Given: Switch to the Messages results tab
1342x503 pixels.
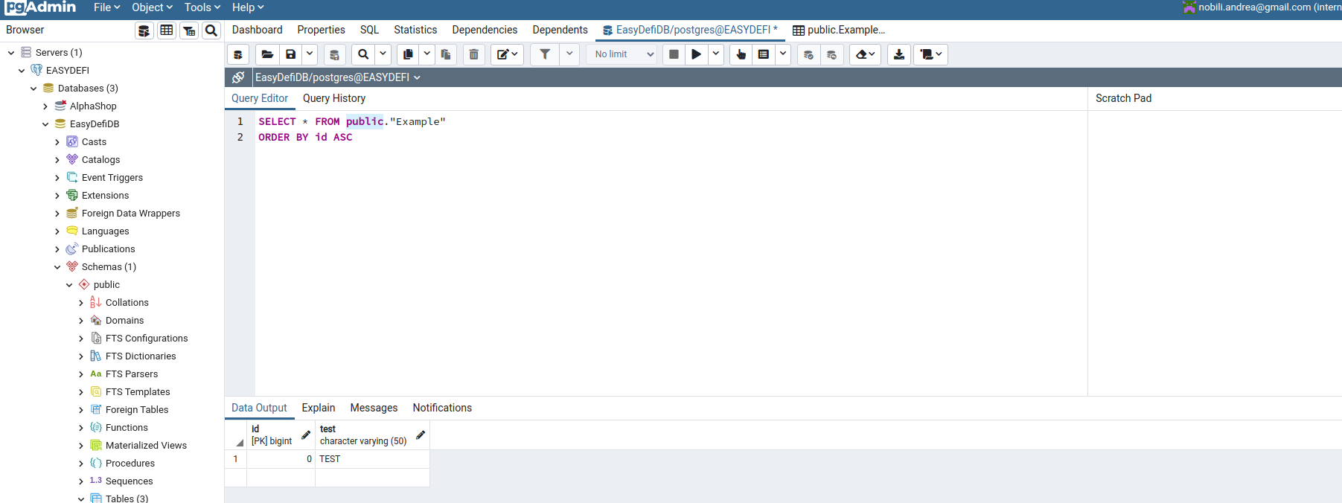Looking at the screenshot, I should pos(374,408).
